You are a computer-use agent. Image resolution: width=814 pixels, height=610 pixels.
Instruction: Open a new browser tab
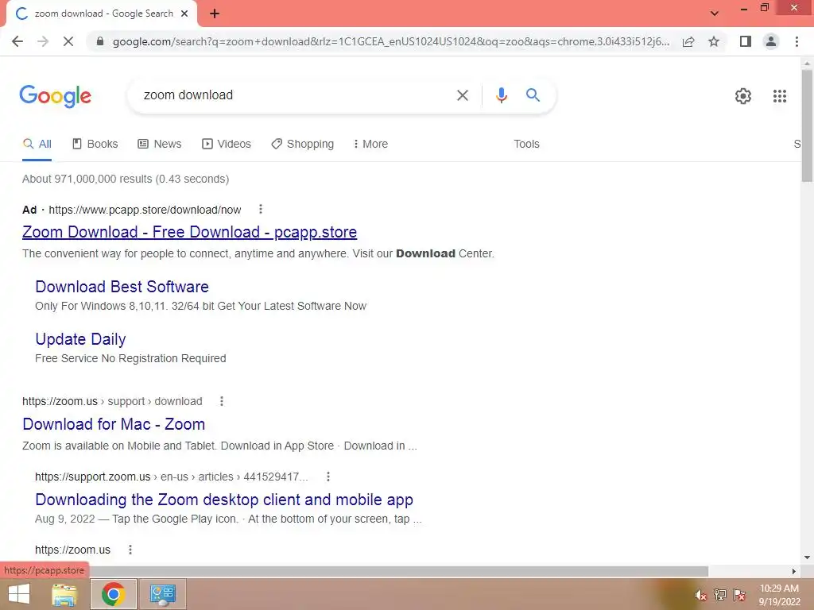[215, 14]
